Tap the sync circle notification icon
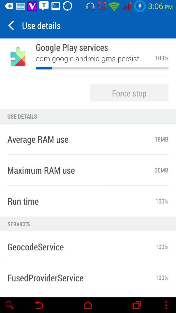Image resolution: width=176 pixels, height=313 pixels. [x=67, y=6]
